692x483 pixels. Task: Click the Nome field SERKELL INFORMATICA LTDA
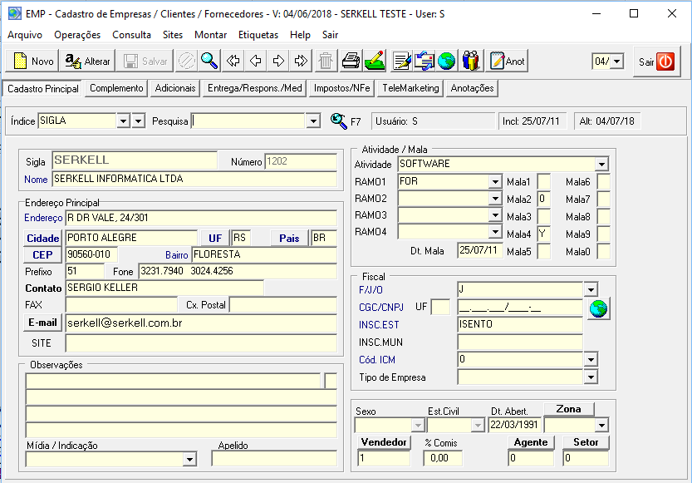pos(194,179)
